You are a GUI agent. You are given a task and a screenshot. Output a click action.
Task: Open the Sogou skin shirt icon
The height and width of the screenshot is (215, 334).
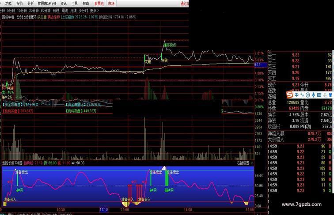tap(330, 95)
